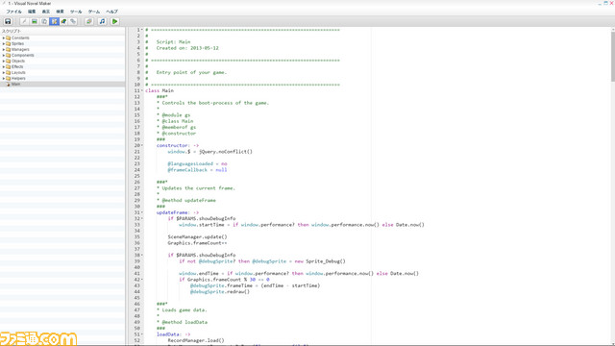Expand the Sprites folder arrow
This screenshot has height=346, width=615.
point(4,44)
